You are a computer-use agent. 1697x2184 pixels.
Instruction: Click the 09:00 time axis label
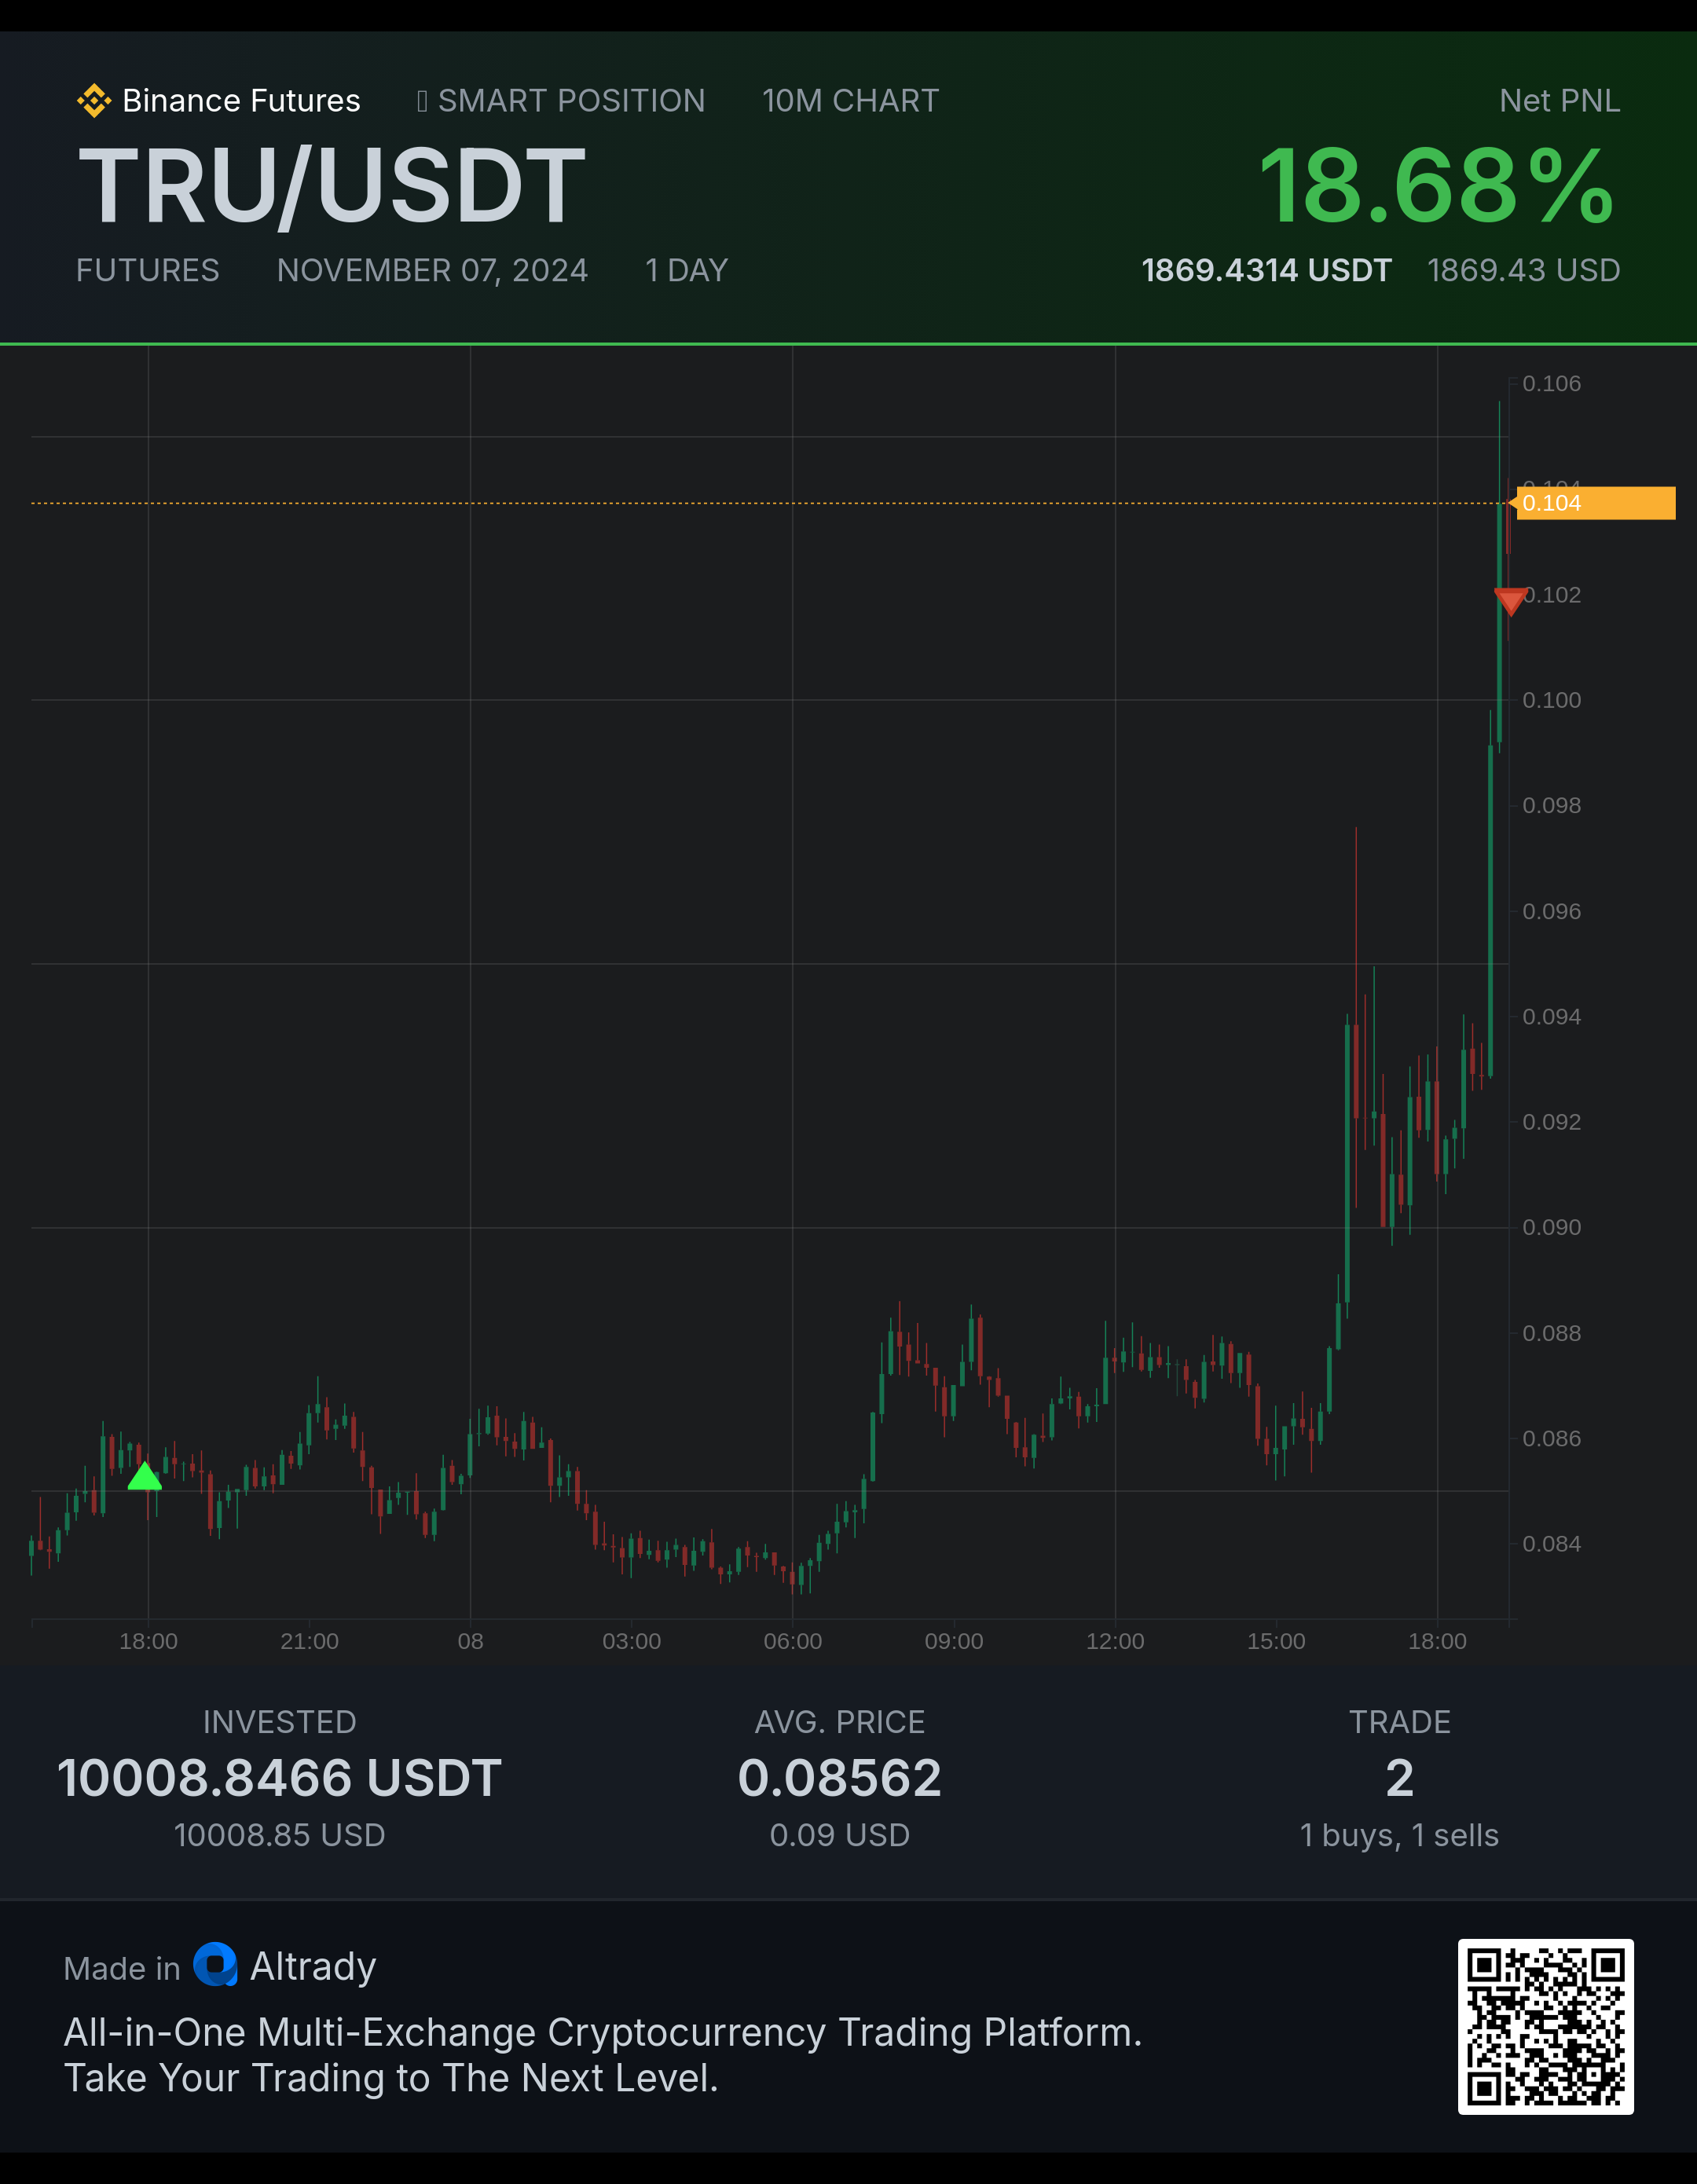pyautogui.click(x=954, y=1641)
